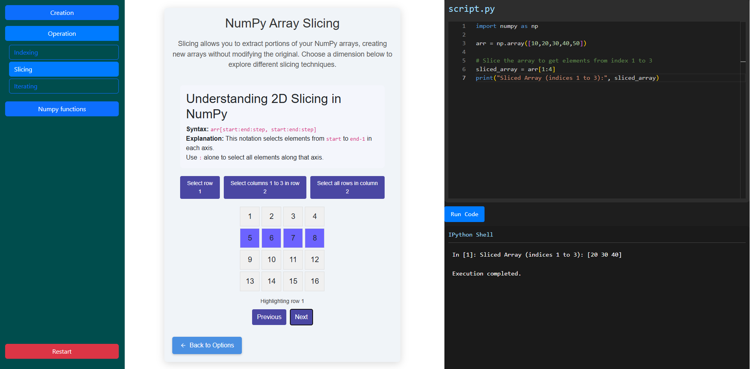This screenshot has height=369, width=750.
Task: Click the Back to Options arrow button
Action: coord(207,345)
